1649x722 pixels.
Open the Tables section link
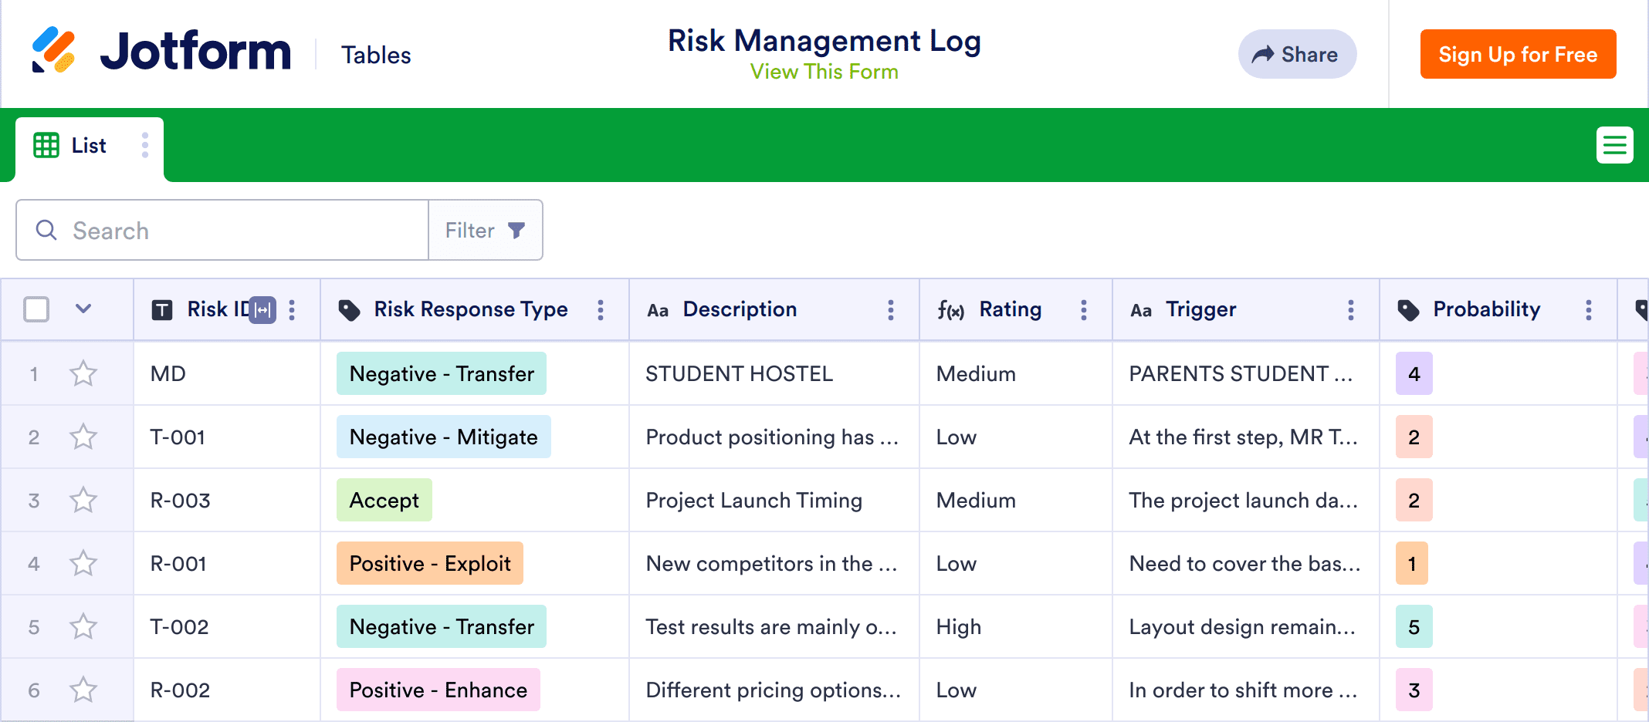coord(376,56)
